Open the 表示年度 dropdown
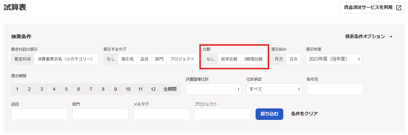The image size is (408, 135). [333, 59]
